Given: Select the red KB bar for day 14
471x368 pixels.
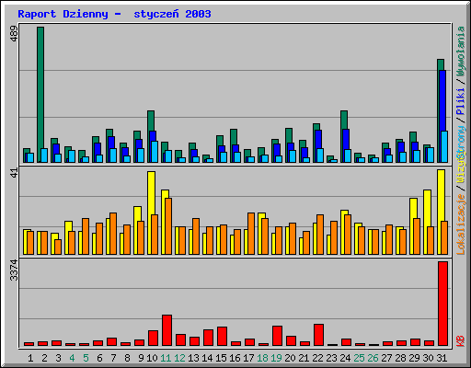Looking at the screenshot, I should click(x=208, y=338).
